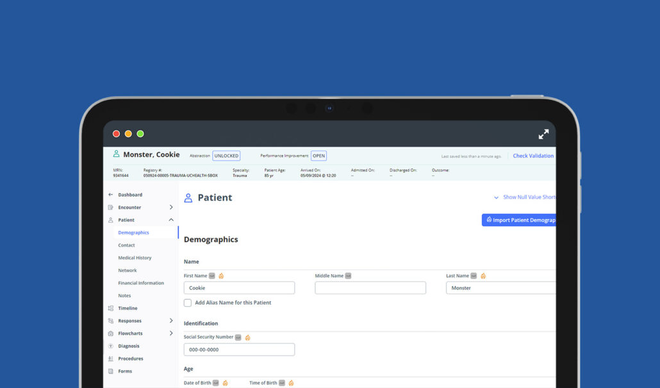Open the Timeline section
The image size is (660, 388).
pyautogui.click(x=128, y=308)
